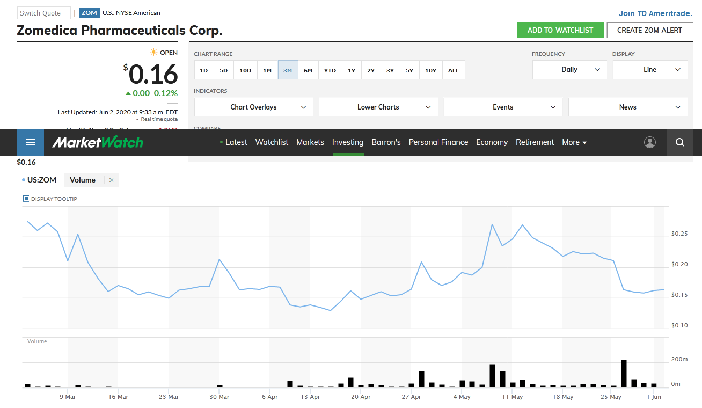Click the '0.00 0.12%' change value
This screenshot has height=408, width=702.
tap(151, 93)
